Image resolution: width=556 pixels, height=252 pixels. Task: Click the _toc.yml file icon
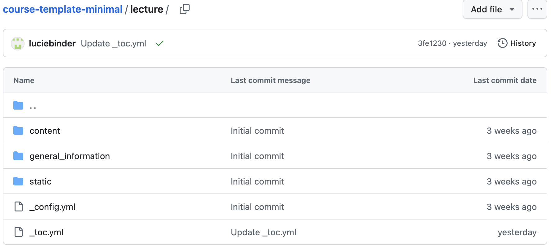pyautogui.click(x=19, y=232)
